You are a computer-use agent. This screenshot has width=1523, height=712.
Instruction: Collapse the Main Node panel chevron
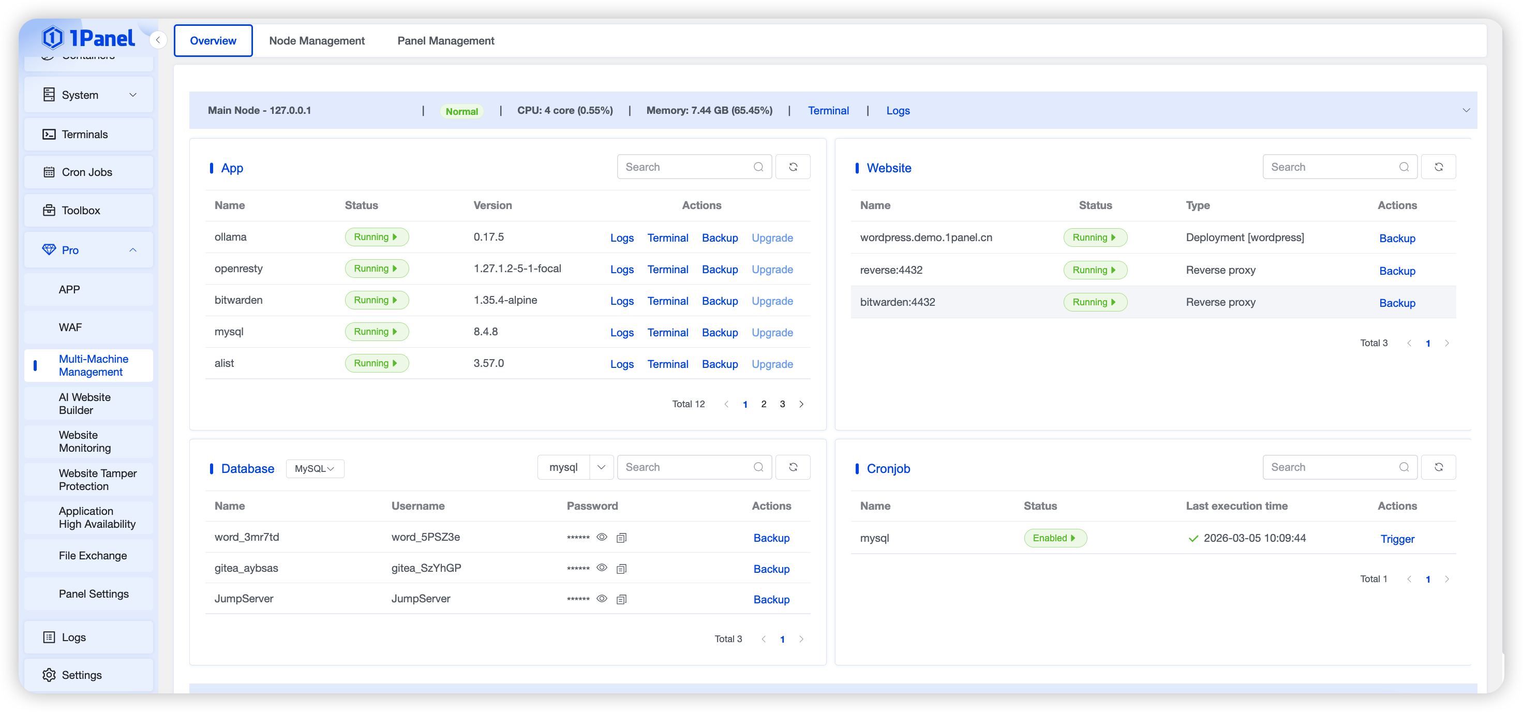point(1466,111)
